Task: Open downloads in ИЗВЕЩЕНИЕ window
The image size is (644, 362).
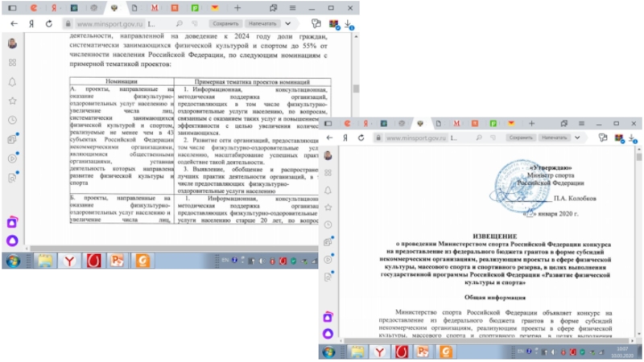Action: [x=633, y=138]
